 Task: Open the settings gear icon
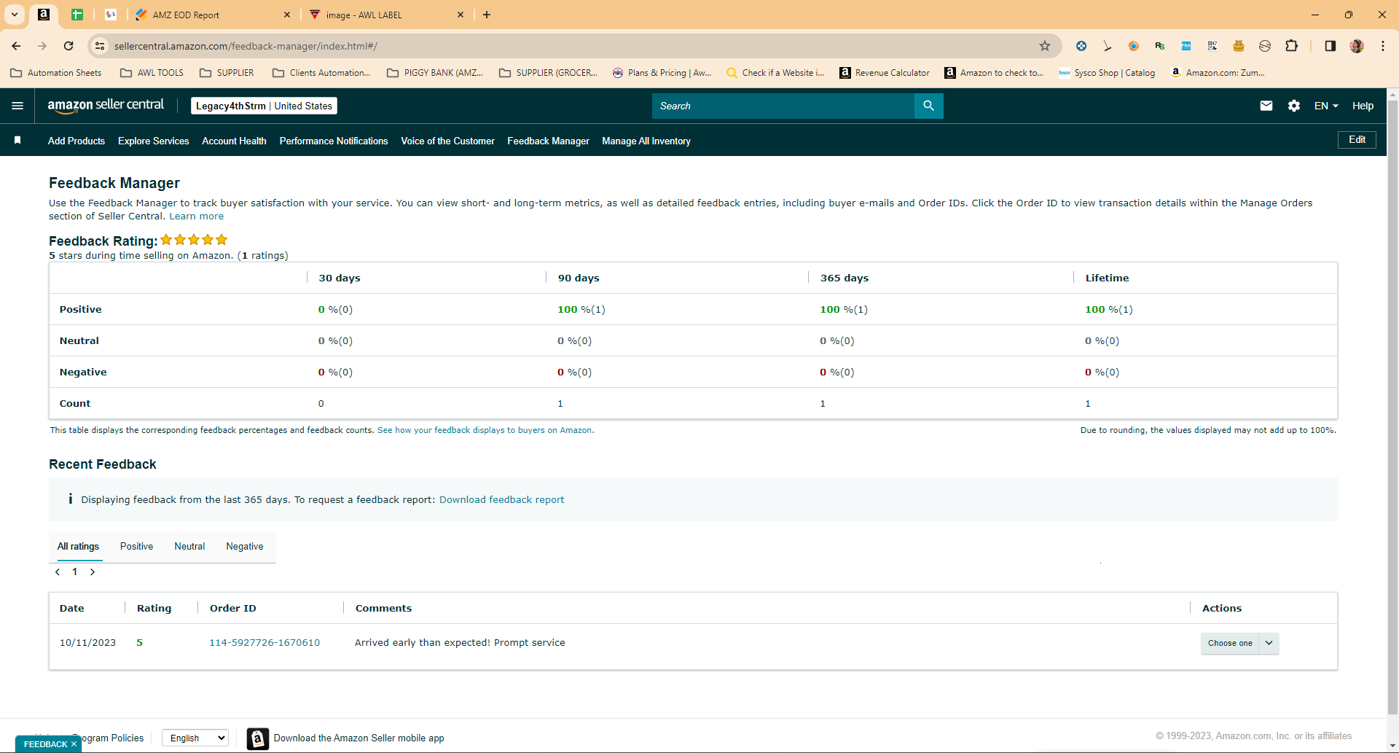(1294, 106)
